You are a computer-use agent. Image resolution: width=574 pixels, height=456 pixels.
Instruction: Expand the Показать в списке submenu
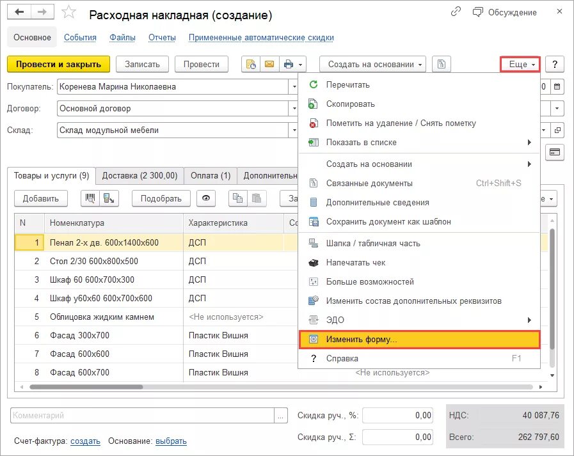[x=420, y=143]
